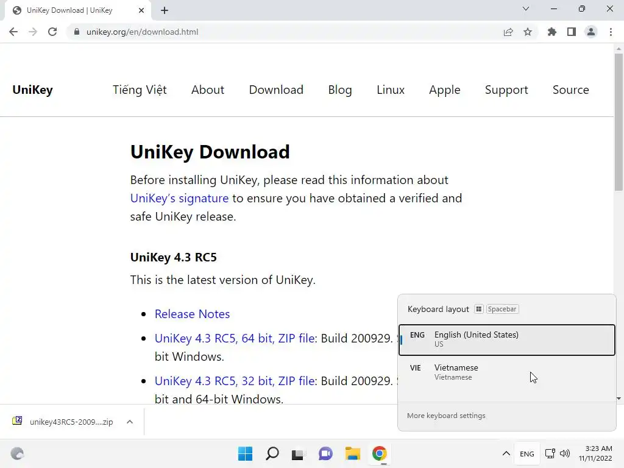Viewport: 624px width, 468px height.
Task: Bookmark this page with the star icon
Action: click(x=528, y=32)
